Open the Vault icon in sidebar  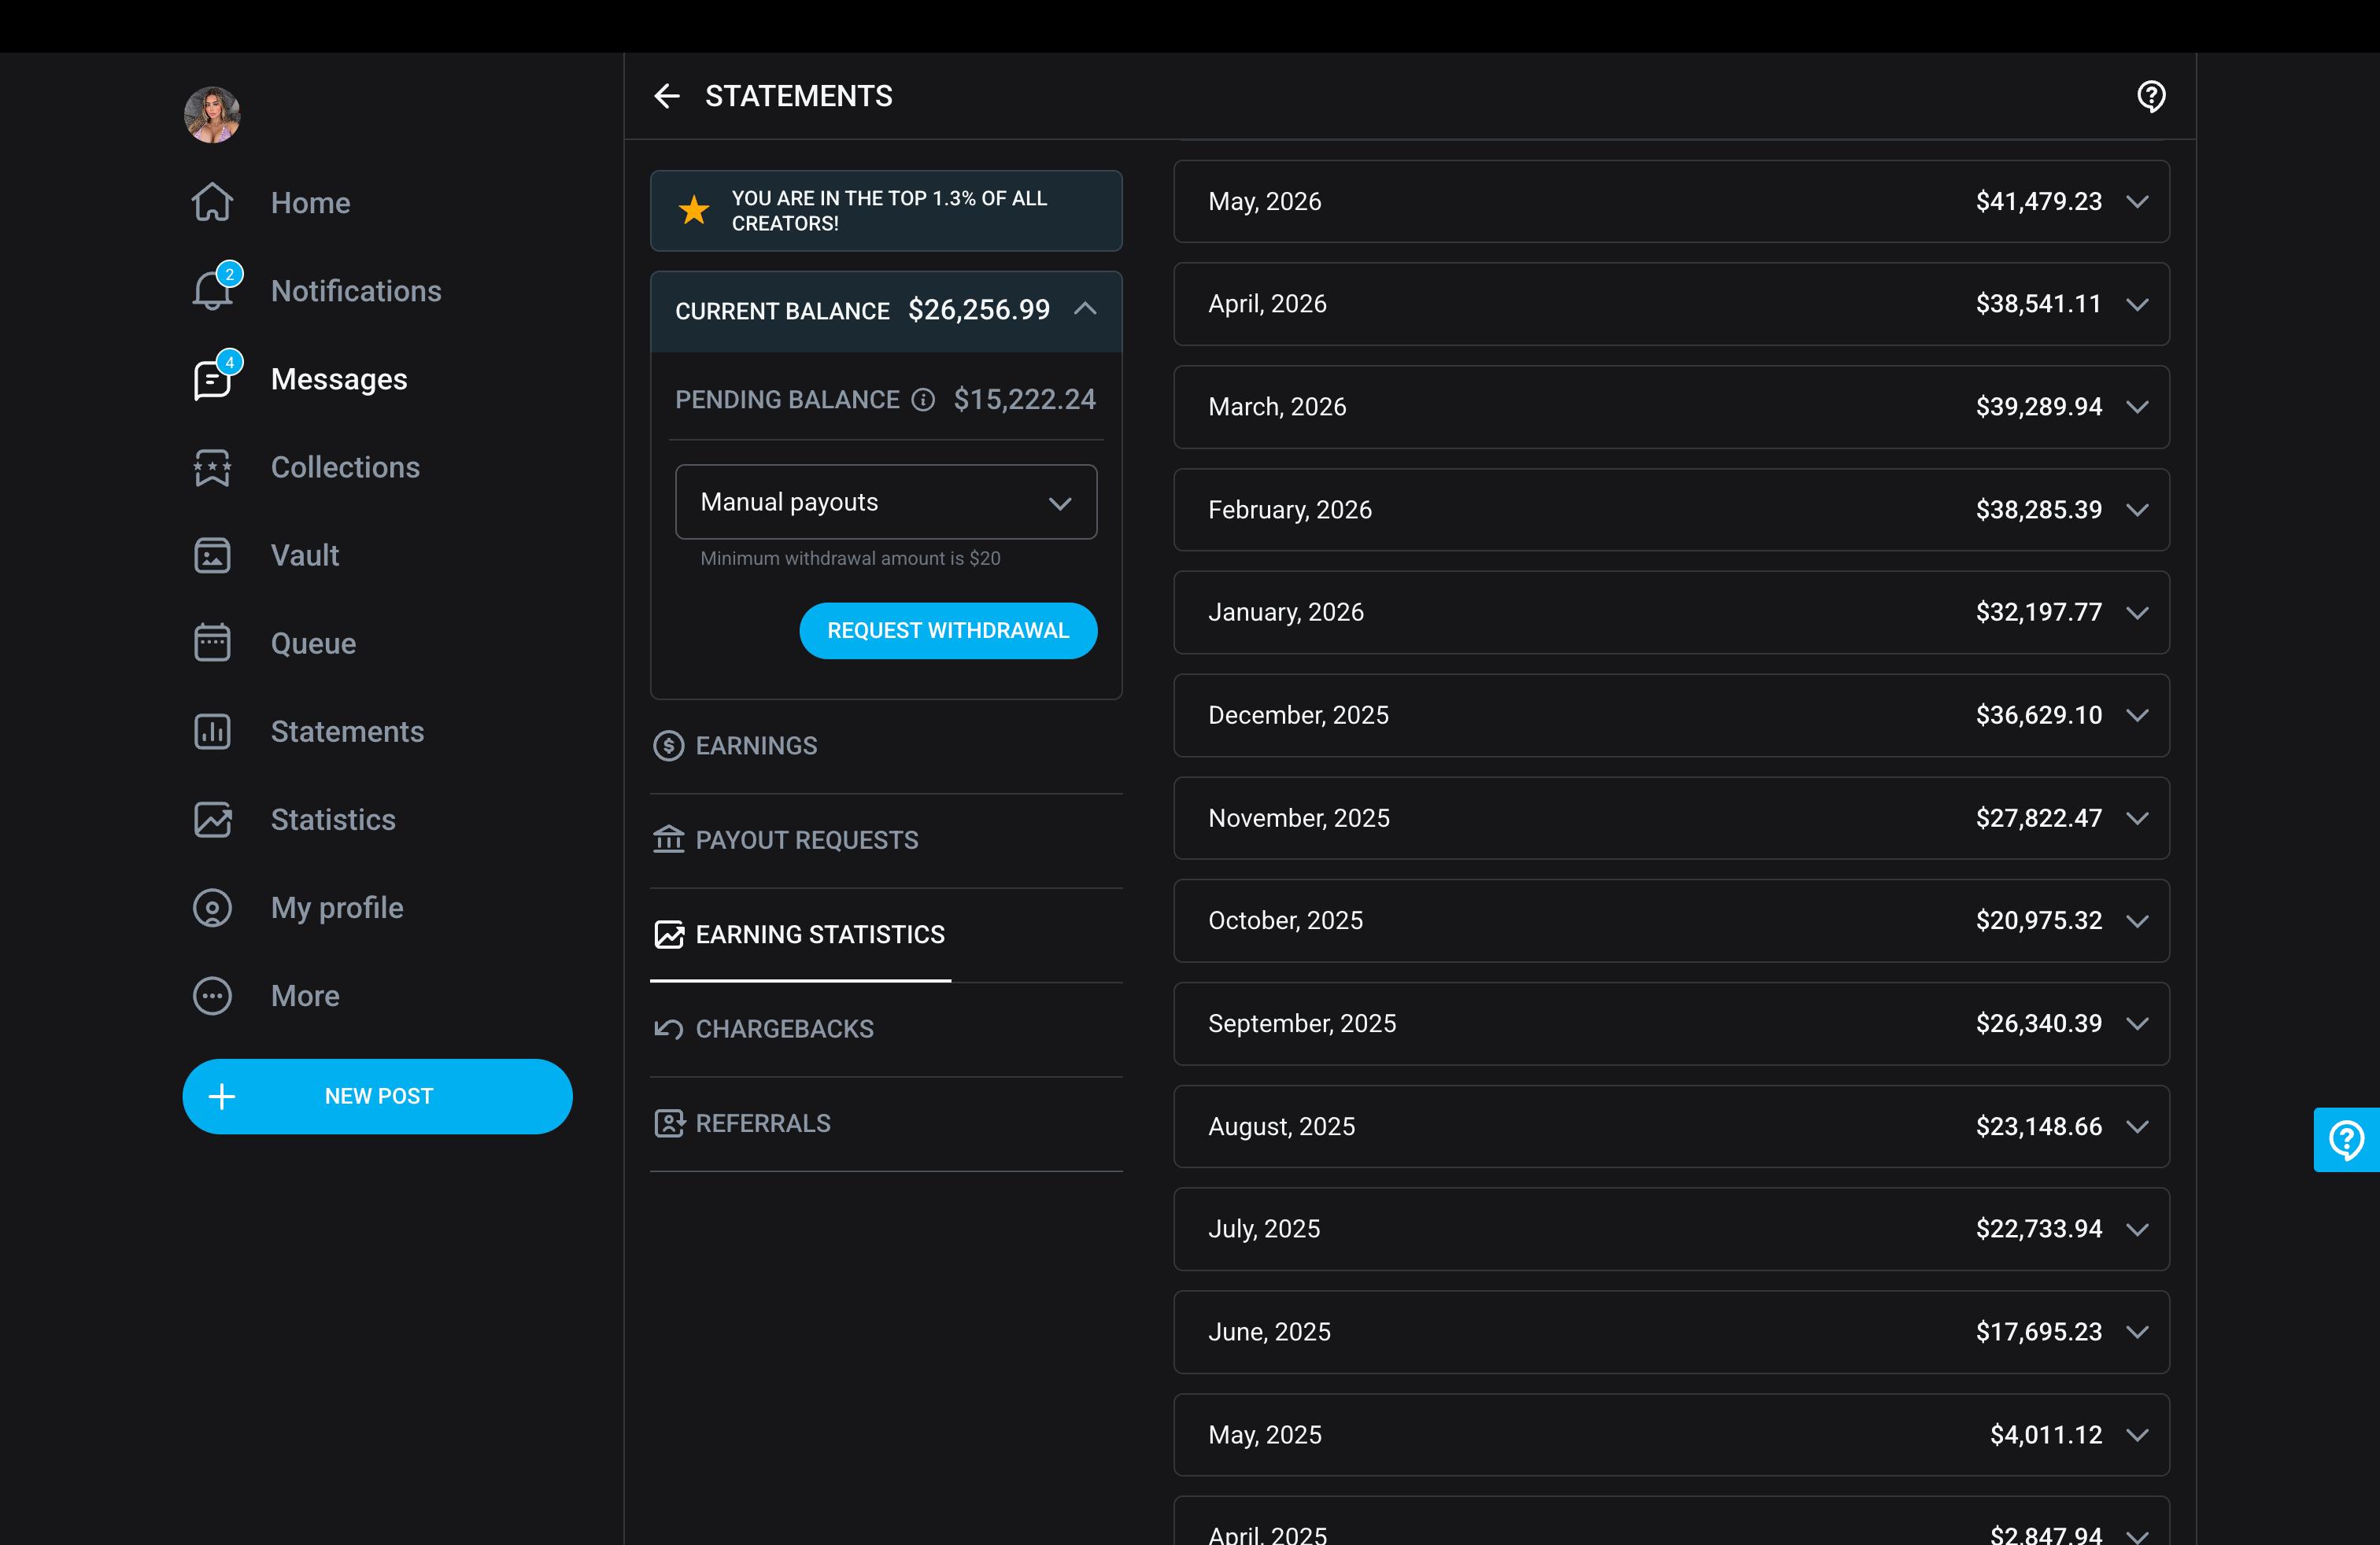[x=212, y=555]
